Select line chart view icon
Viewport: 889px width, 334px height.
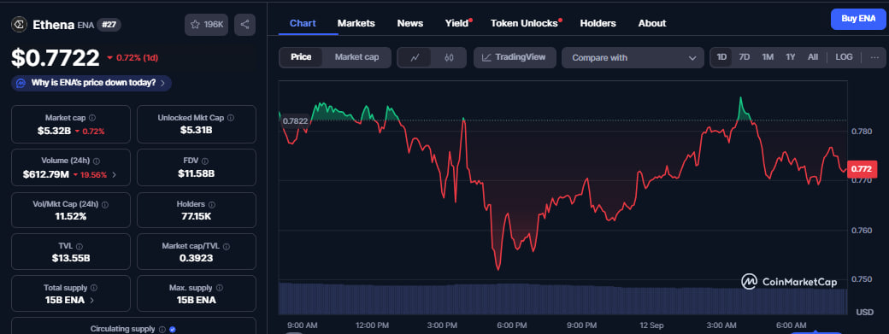click(415, 57)
